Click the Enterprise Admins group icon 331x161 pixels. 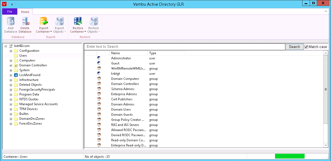99,94
